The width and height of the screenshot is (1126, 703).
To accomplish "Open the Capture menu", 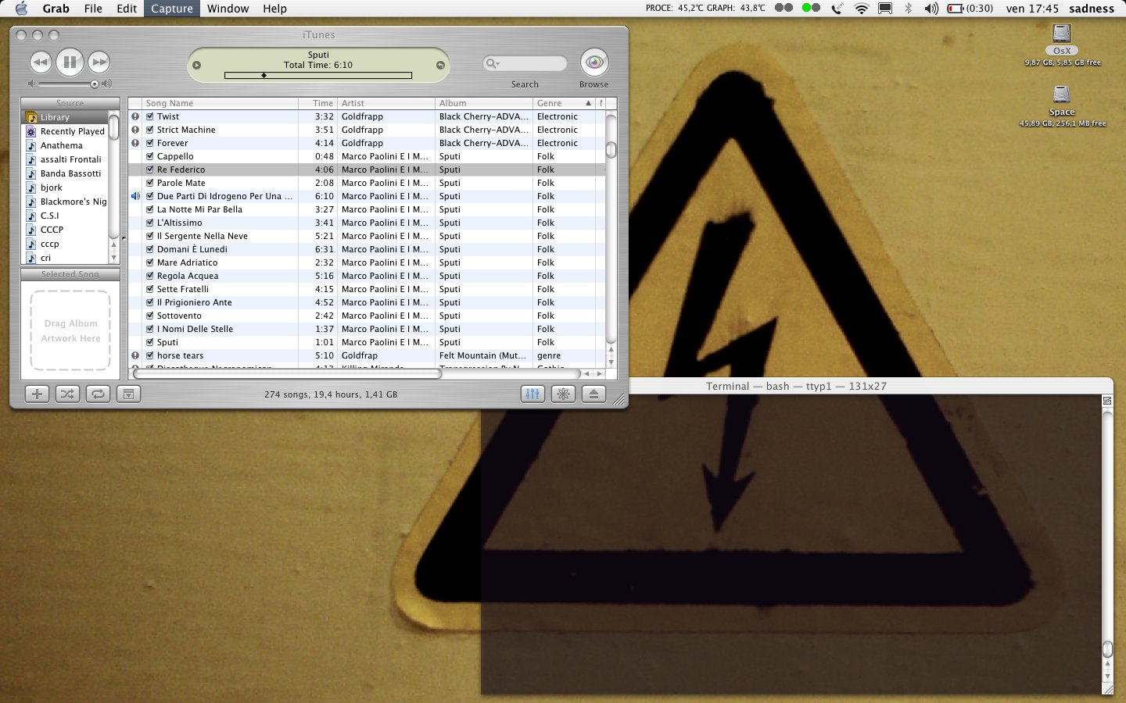I will pyautogui.click(x=172, y=9).
